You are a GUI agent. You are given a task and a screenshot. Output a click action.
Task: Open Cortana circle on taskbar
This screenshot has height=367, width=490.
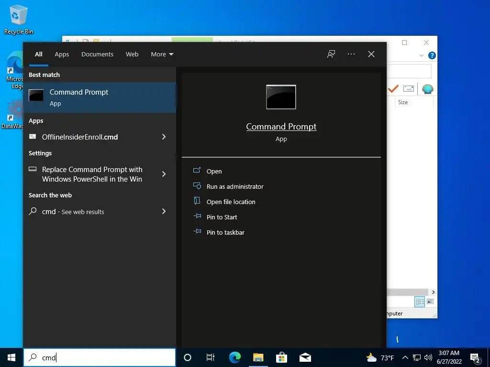[188, 357]
